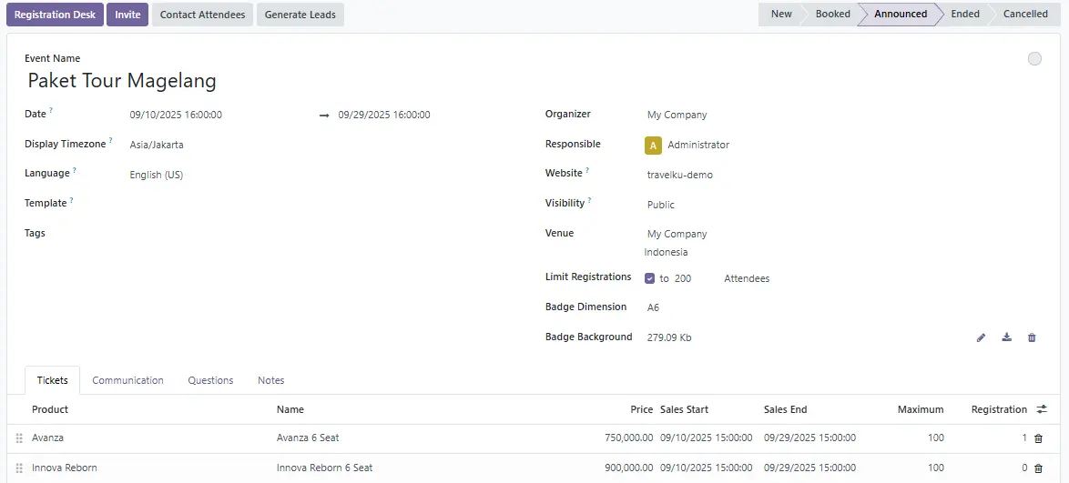This screenshot has width=1069, height=483.
Task: Click the Generate Leads button
Action: [300, 15]
